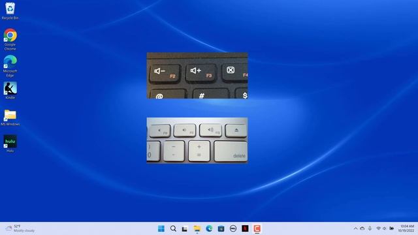This screenshot has height=235, width=418.
Task: Open the Hulu desktop shortcut
Action: click(10, 144)
